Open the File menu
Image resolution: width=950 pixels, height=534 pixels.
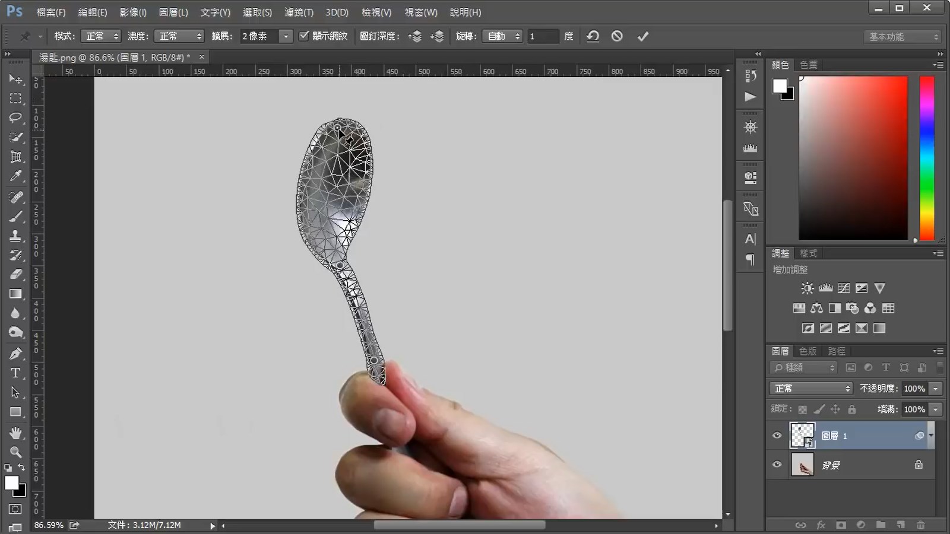[x=51, y=12]
